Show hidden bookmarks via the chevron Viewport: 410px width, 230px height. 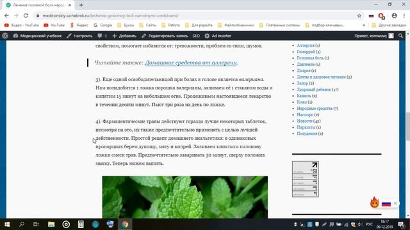pos(364,25)
